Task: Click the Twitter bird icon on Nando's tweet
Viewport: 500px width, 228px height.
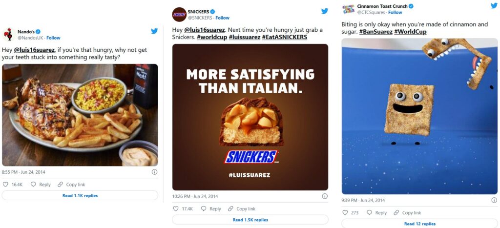Action: click(154, 31)
